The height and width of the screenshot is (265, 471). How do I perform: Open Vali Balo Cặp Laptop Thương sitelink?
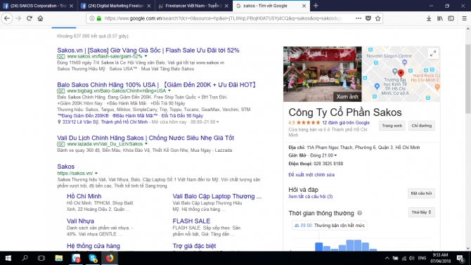coord(217,196)
